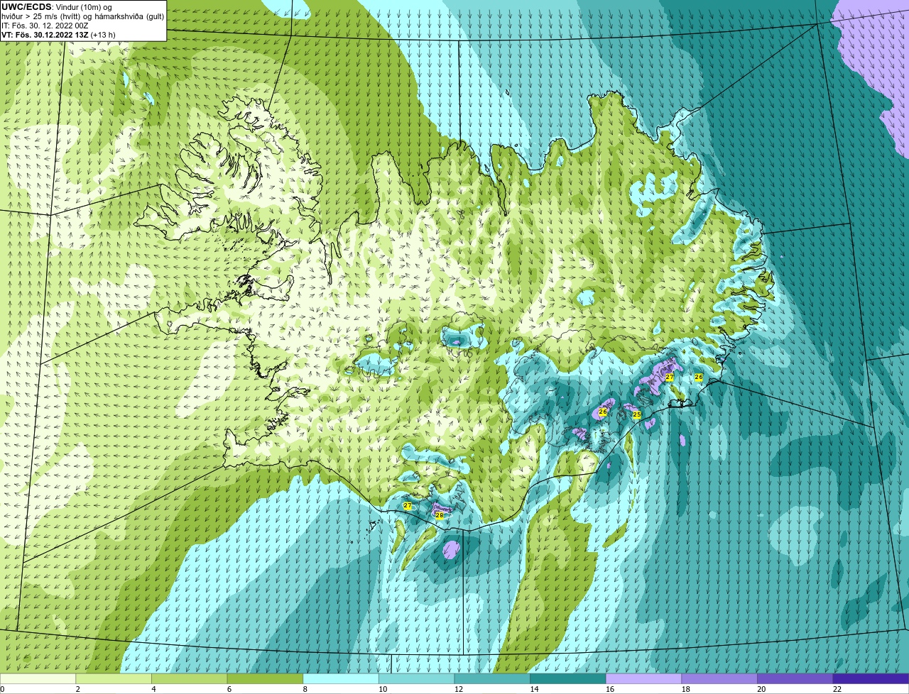This screenshot has height=694, width=909.
Task: Click the darkest indigo swatch above 22 m/s
Action: click(871, 678)
